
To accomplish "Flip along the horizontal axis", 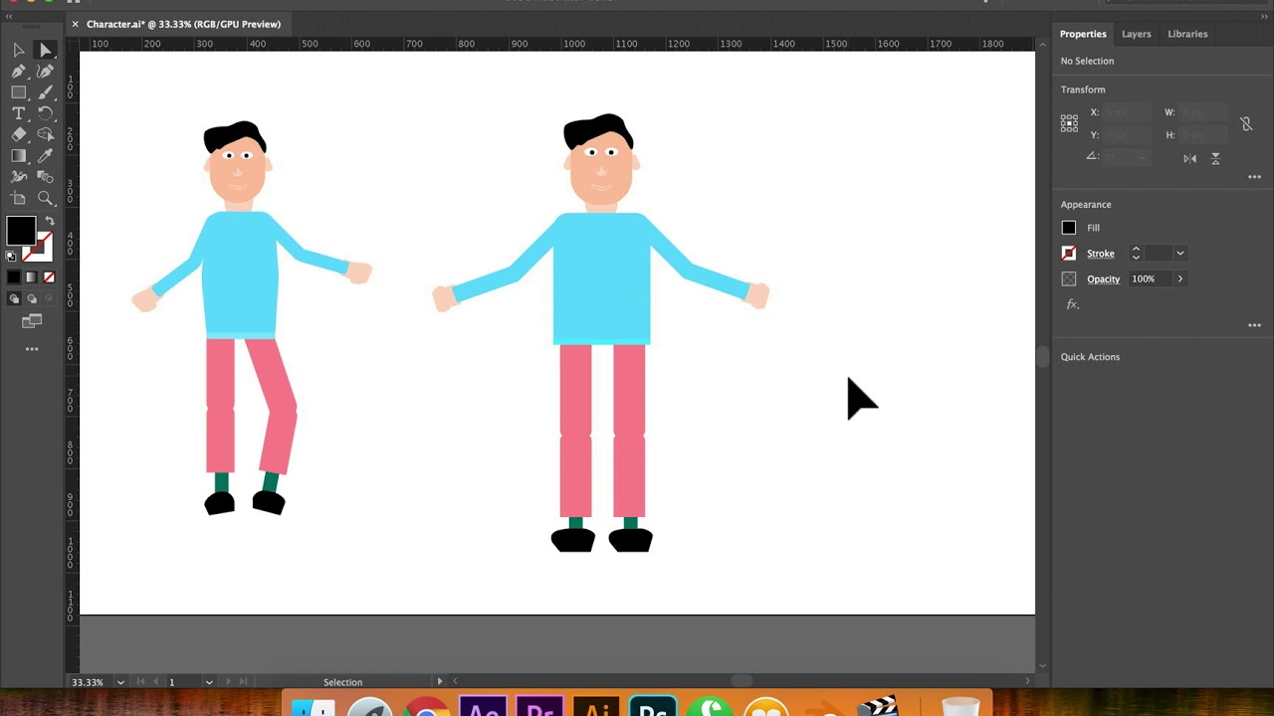I will 1189,158.
